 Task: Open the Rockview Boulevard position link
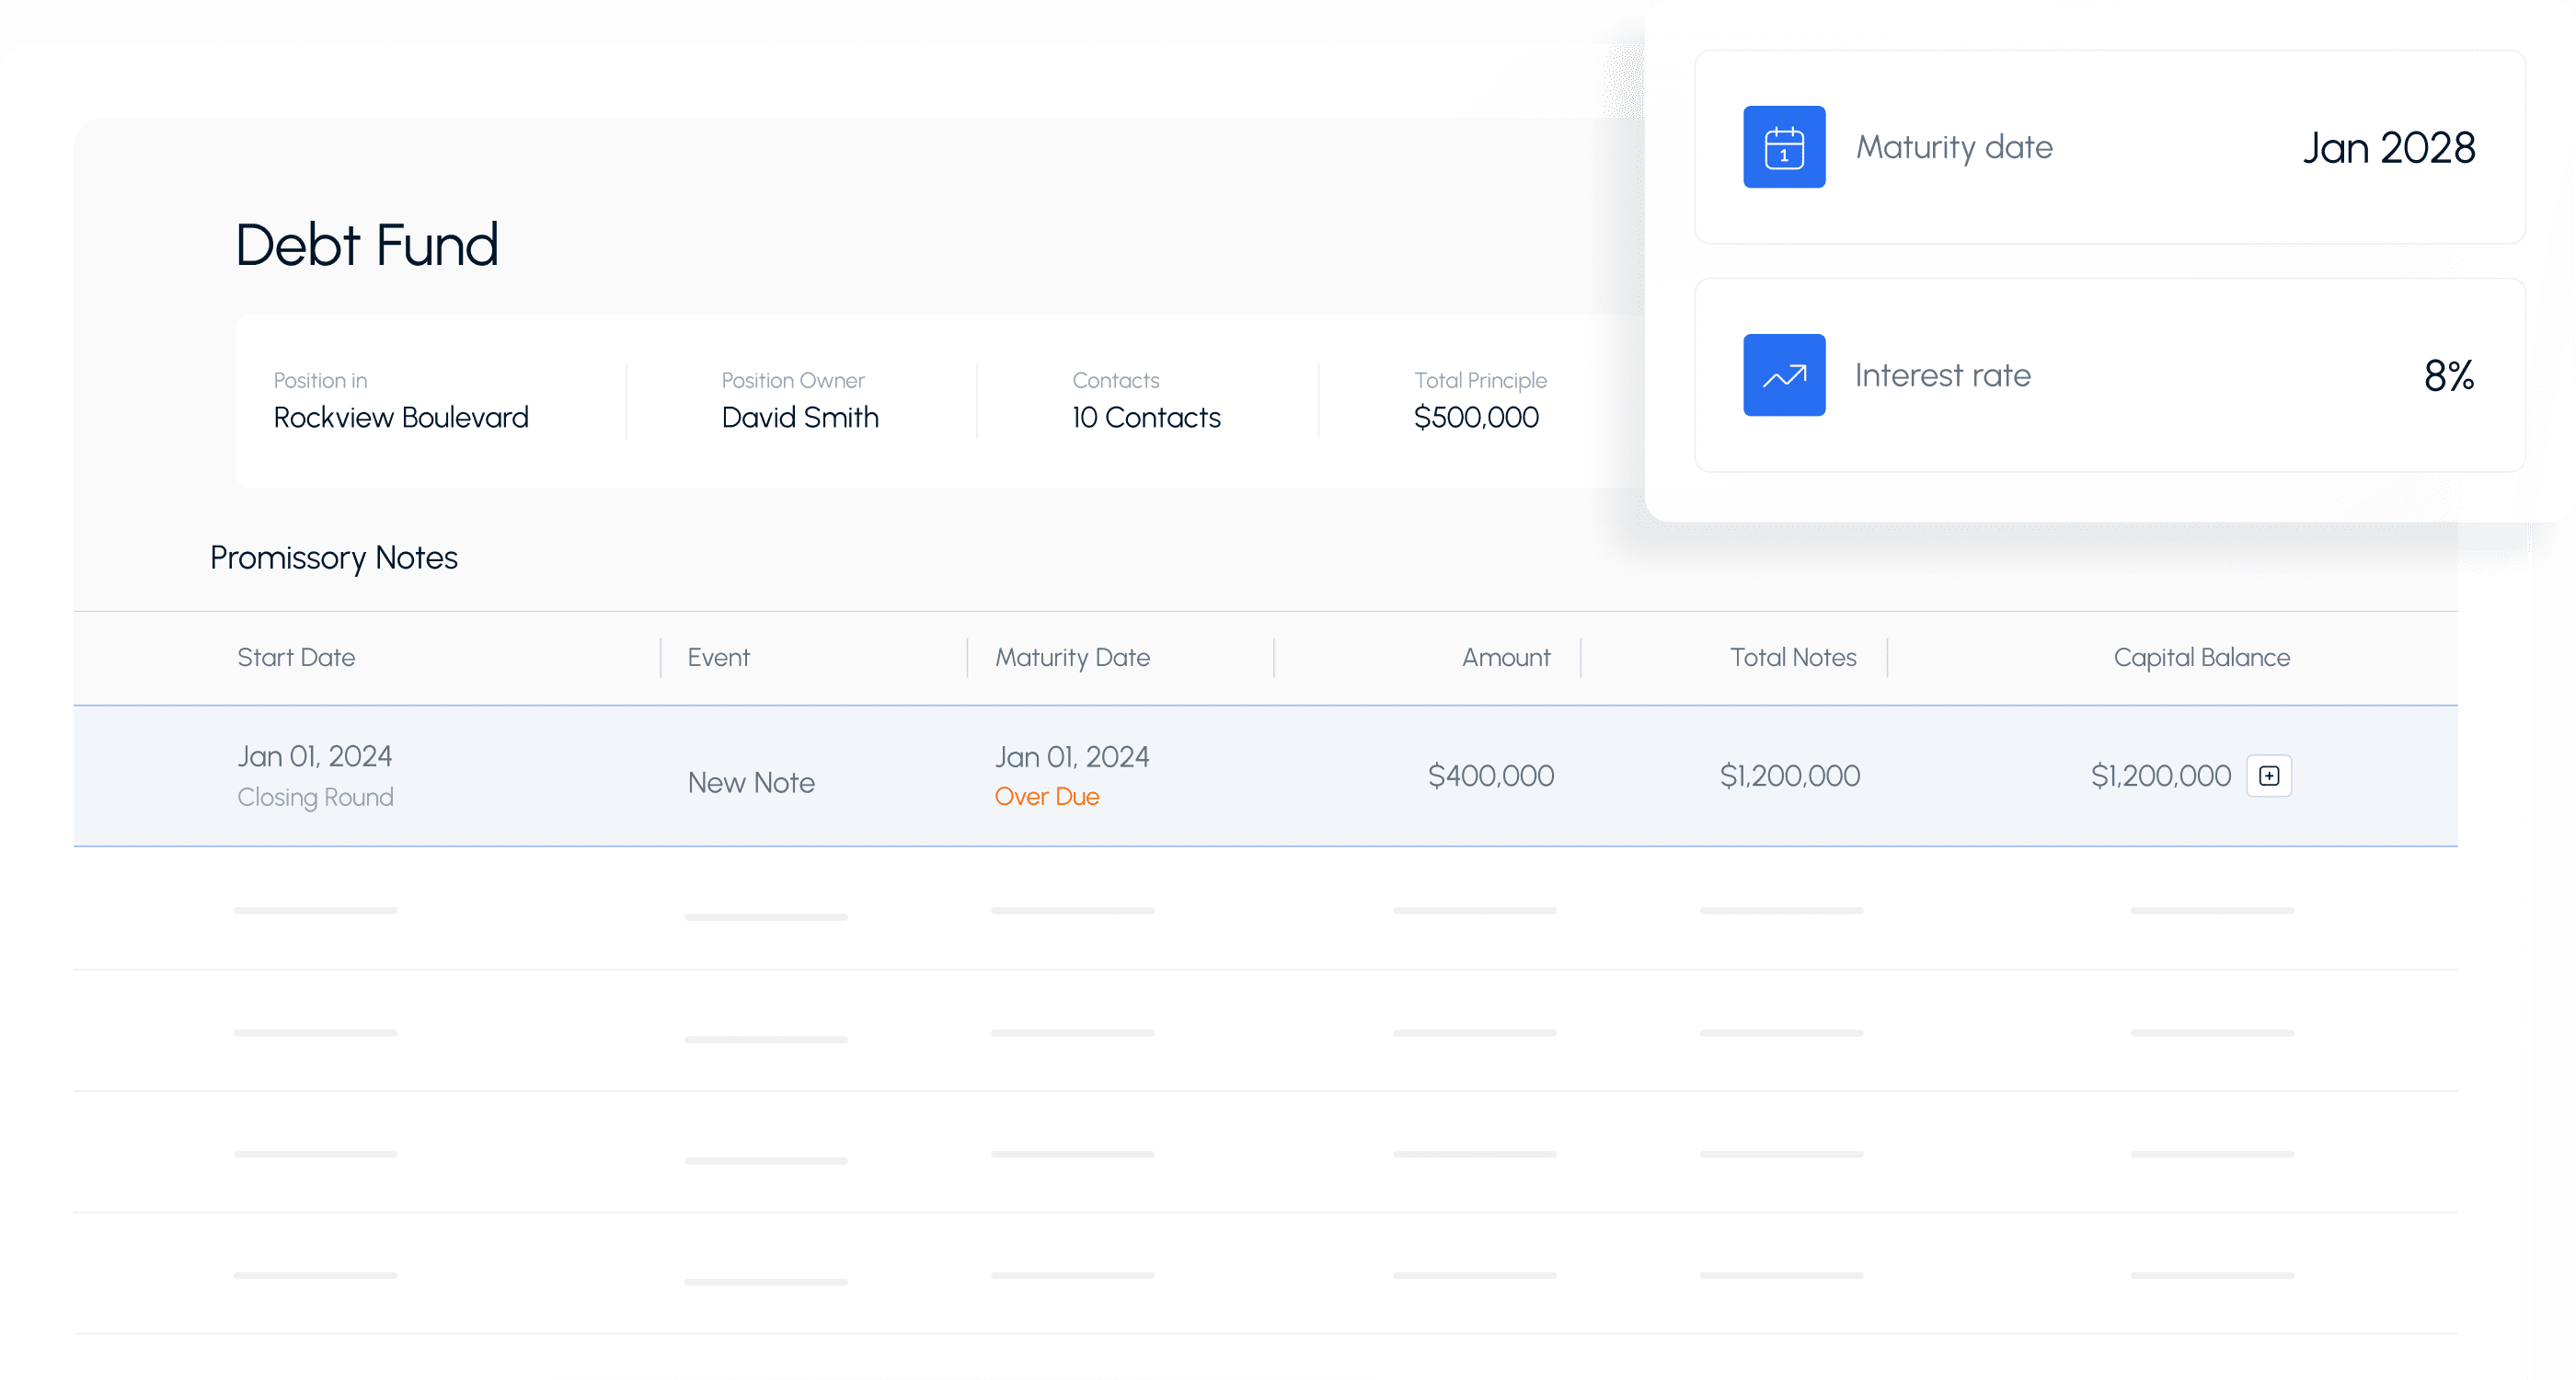tap(401, 417)
